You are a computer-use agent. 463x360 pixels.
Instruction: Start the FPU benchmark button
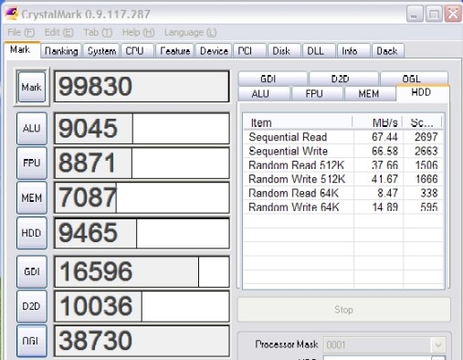[x=32, y=163]
